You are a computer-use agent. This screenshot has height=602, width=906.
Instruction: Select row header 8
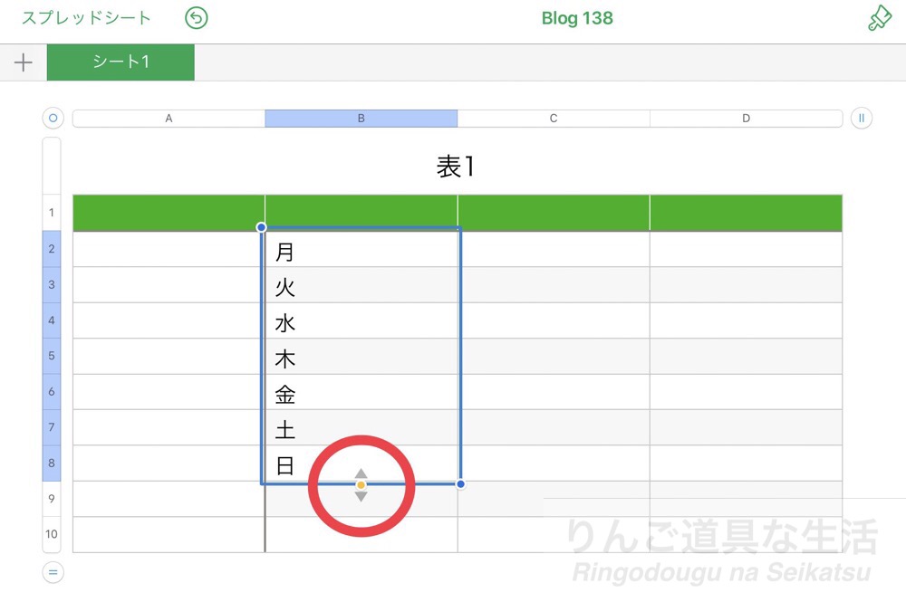point(51,463)
